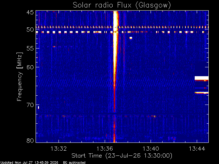Click the Solar radio Flux (Glasgow) title
The image size is (219, 164).
(122, 5)
